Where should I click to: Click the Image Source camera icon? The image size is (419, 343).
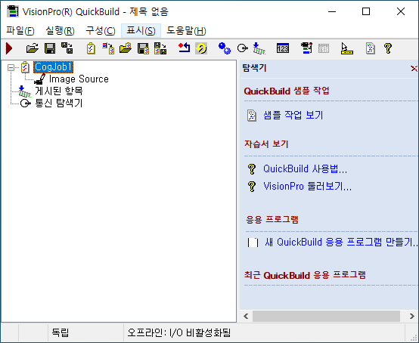coord(40,79)
